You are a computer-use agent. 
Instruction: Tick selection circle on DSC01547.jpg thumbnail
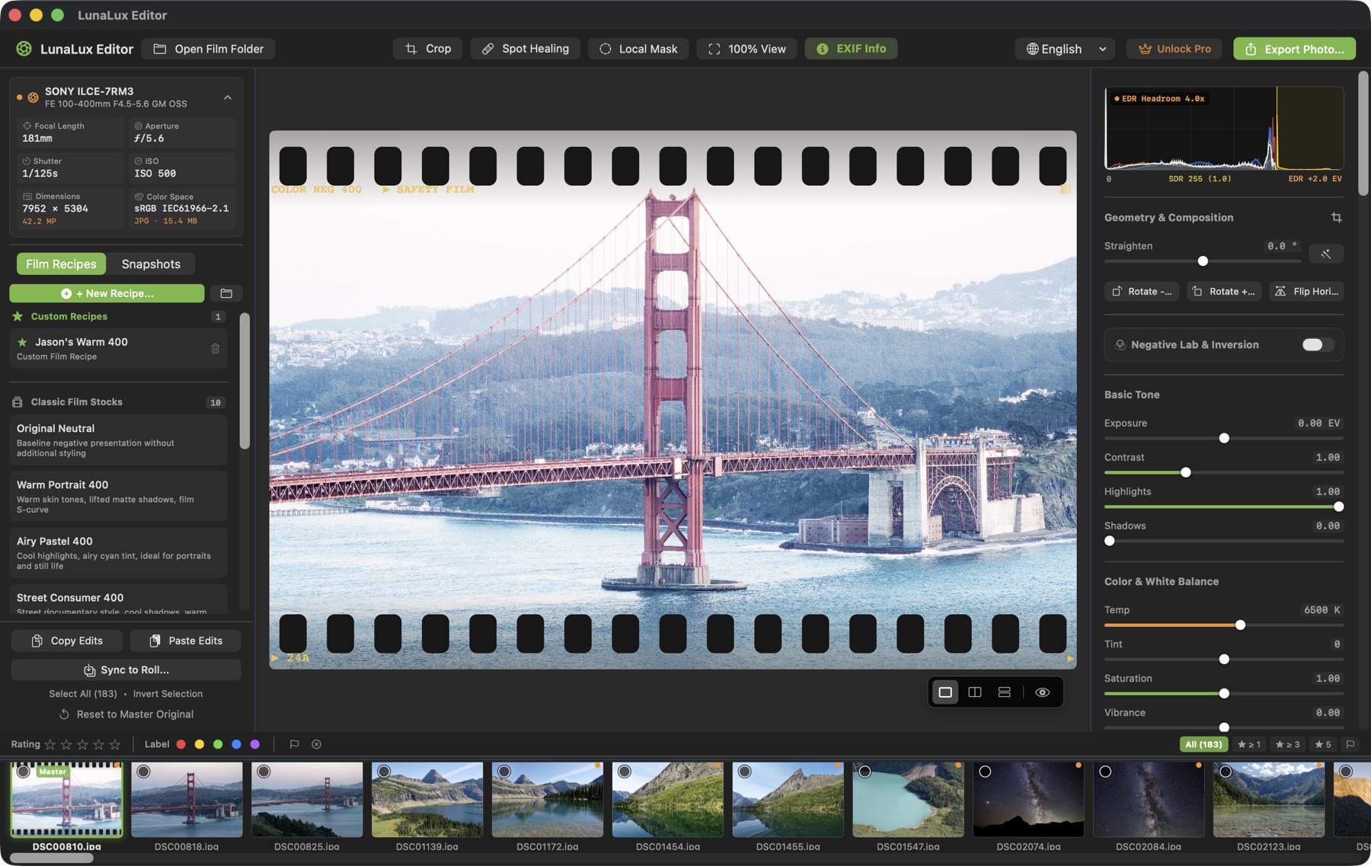click(865, 772)
